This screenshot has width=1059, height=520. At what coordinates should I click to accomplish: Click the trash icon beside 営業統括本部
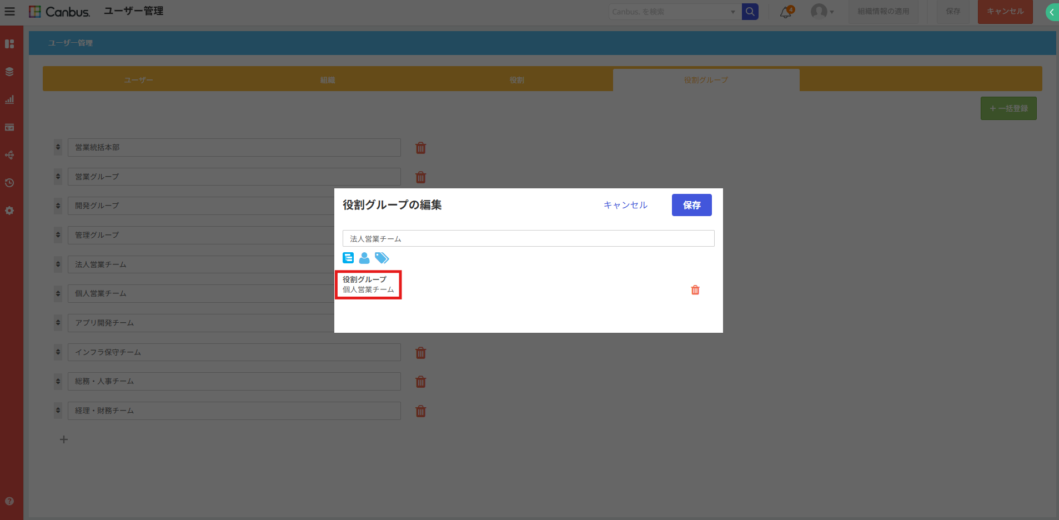point(421,148)
